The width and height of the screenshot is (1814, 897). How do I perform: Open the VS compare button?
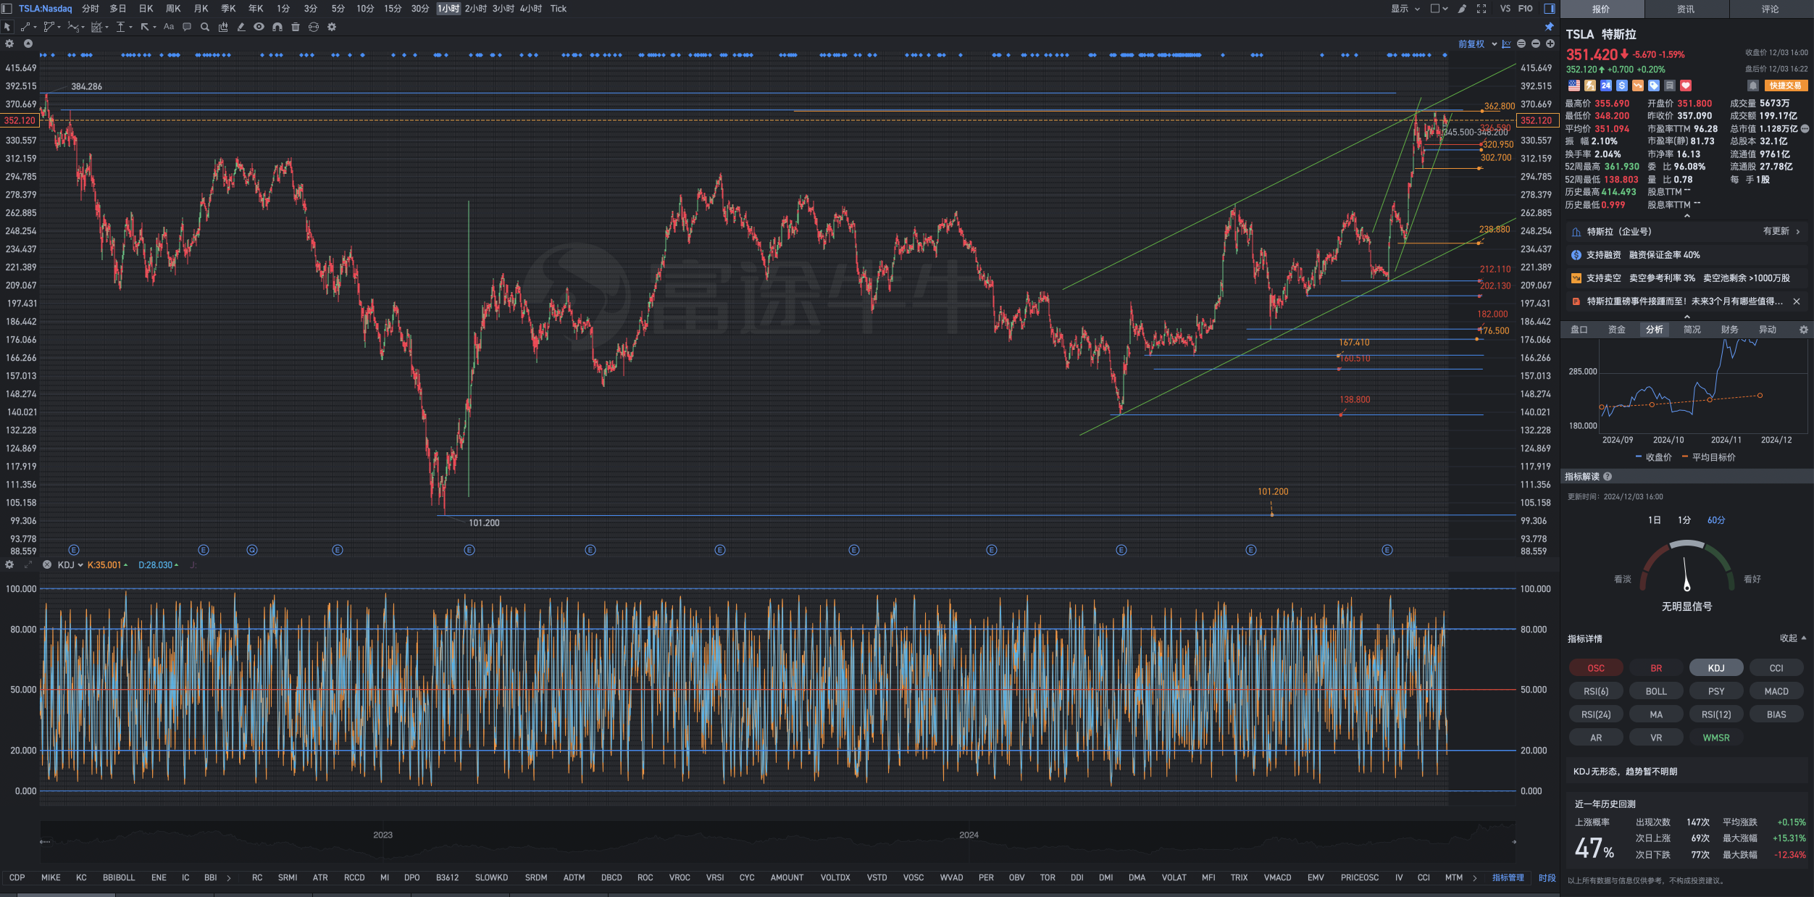coord(1505,9)
